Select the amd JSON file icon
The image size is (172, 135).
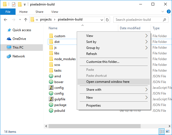51,76
